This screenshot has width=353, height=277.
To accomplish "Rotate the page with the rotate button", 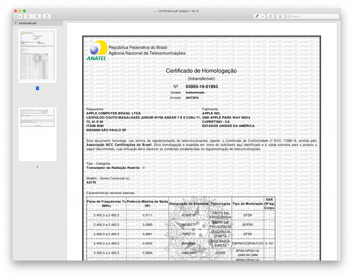I will (x=270, y=17).
